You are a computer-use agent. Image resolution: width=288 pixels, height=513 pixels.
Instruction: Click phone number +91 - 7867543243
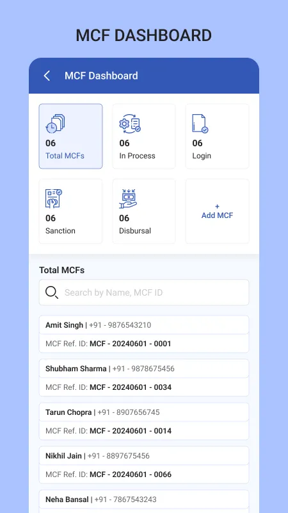pyautogui.click(x=125, y=500)
